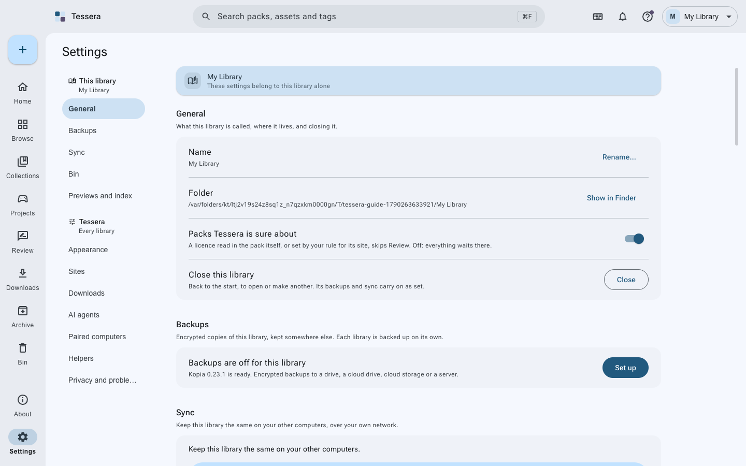Open notifications bell
The width and height of the screenshot is (746, 466).
click(623, 17)
